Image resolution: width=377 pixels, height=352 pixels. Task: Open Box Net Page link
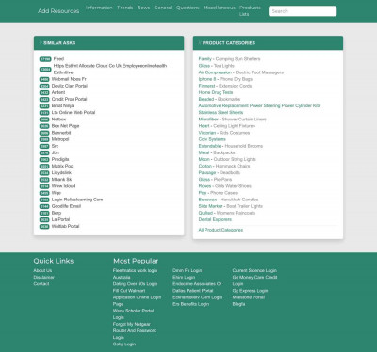click(65, 126)
